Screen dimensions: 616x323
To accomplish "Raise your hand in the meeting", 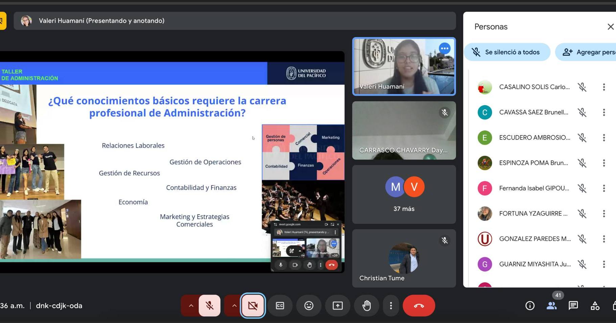I will [366, 306].
